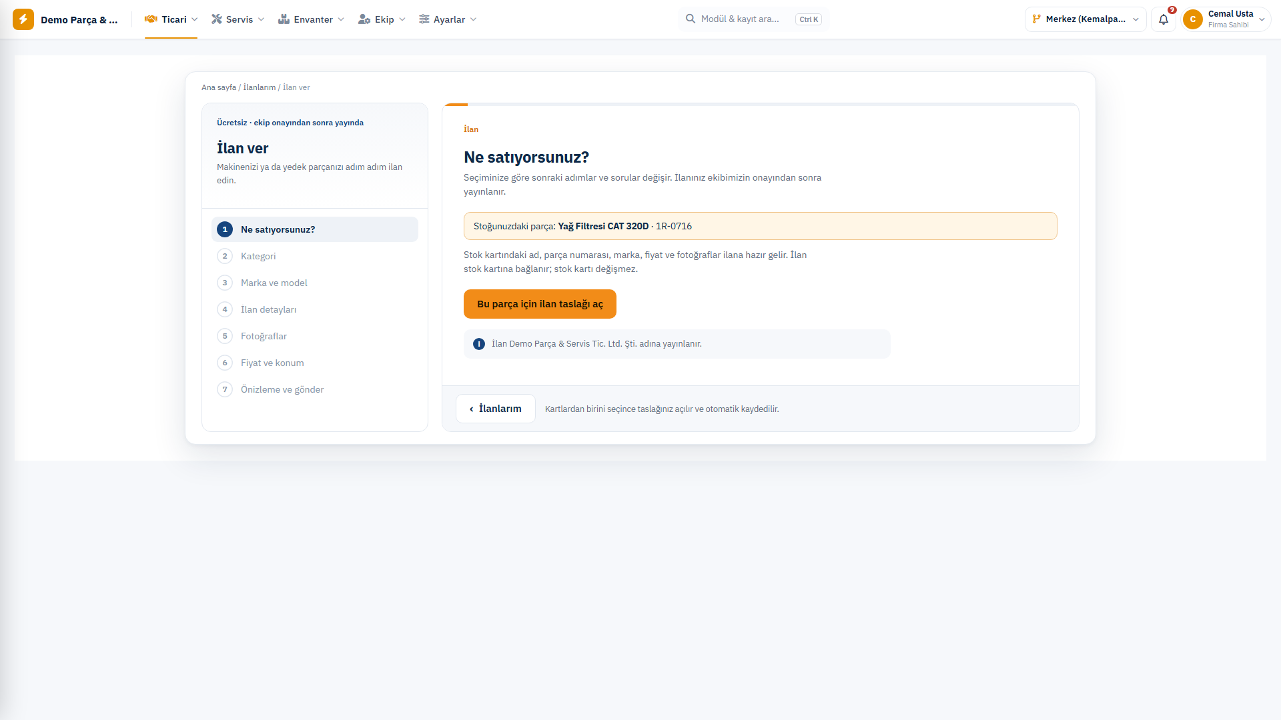
Task: Open the notifications bell icon
Action: pos(1164,19)
